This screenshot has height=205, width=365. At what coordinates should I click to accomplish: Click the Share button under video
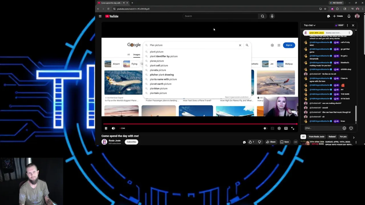pos(271,142)
